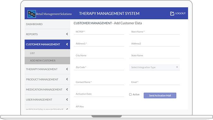Focus the Activation Date field
This screenshot has height=120, width=213.
coord(99,94)
